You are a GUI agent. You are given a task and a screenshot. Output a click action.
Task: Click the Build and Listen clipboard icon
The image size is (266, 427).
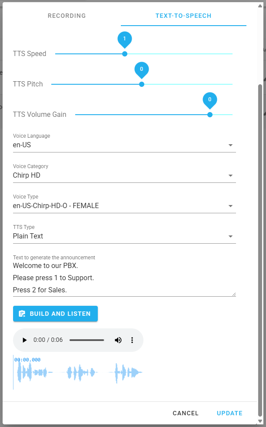point(22,314)
